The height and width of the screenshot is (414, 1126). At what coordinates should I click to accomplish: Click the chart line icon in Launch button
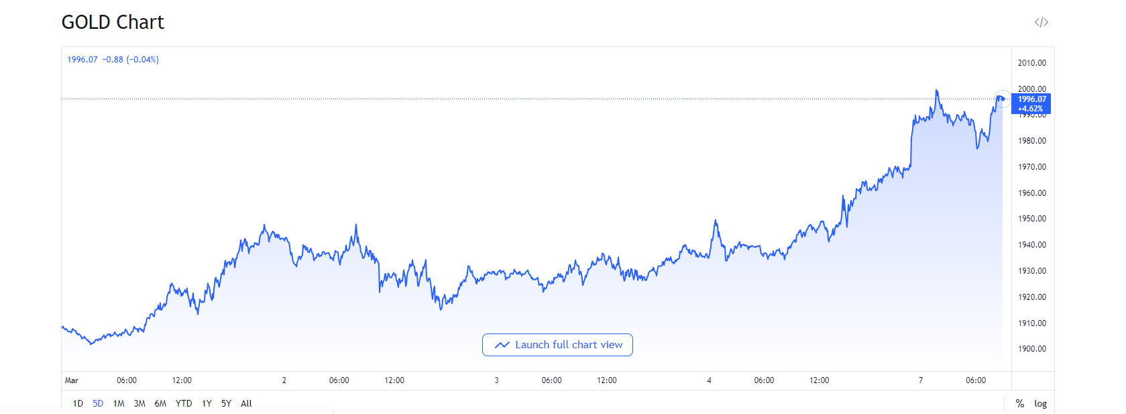point(502,345)
